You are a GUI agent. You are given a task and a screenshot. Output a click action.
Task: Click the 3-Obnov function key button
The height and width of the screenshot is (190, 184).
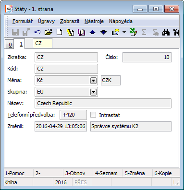point(78,173)
